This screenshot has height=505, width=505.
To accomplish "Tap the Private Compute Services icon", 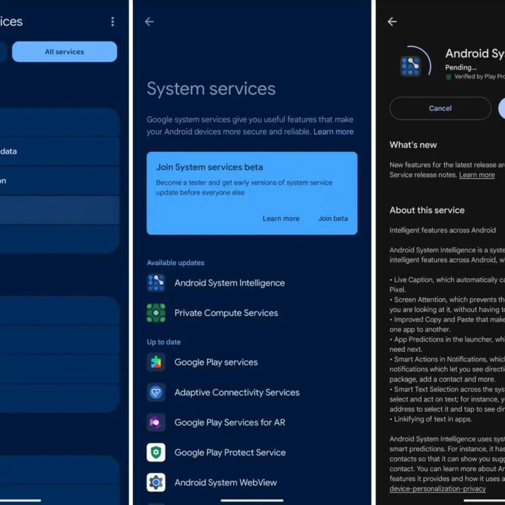I will 156,313.
